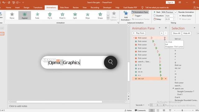199x112 pixels.
Task: Click the Undo icon in title bar
Action: pos(3,2)
